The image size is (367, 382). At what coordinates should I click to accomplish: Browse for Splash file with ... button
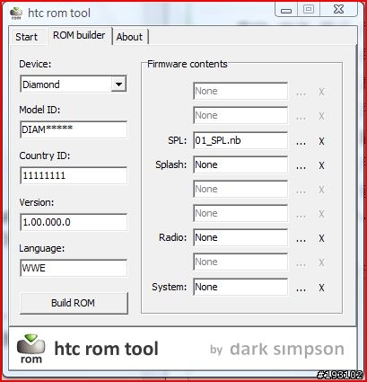pos(301,166)
